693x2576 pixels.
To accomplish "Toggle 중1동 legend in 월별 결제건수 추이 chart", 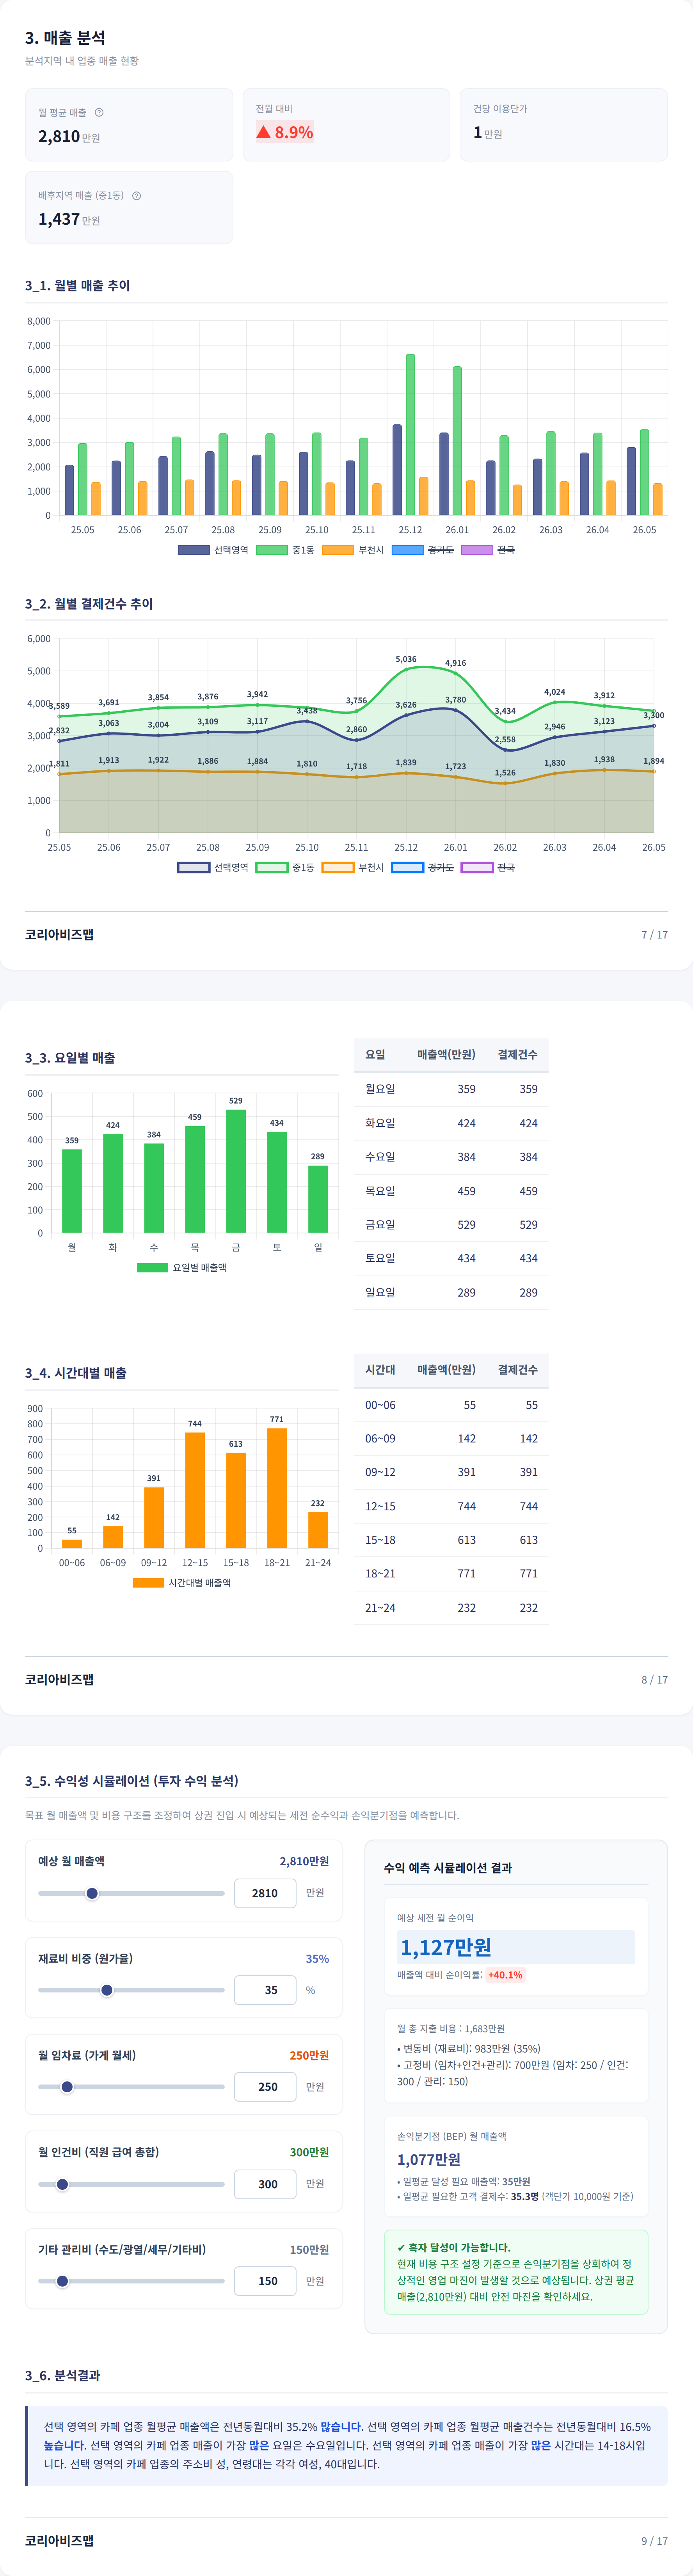I will pos(285,867).
